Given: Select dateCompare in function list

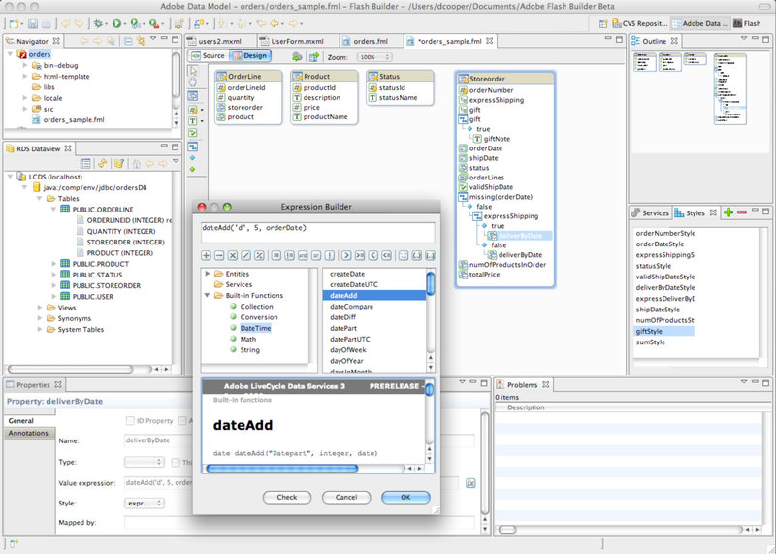Looking at the screenshot, I should click(x=351, y=307).
